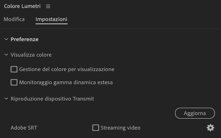
Task: Collapse Visualizza colore using its chevron
Action: click(6, 55)
